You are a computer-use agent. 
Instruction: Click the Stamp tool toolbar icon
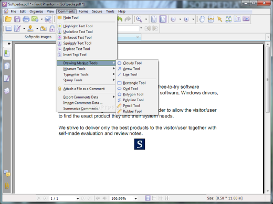click(30, 28)
